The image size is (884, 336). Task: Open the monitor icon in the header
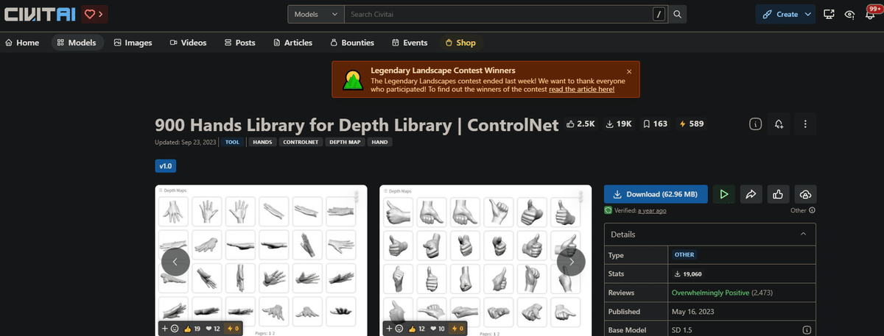[x=829, y=14]
